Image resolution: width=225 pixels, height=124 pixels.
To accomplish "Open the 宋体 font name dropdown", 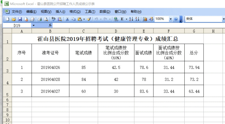I will pyautogui.click(x=223, y=19).
